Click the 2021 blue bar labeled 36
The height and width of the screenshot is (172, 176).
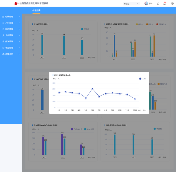click(114, 46)
